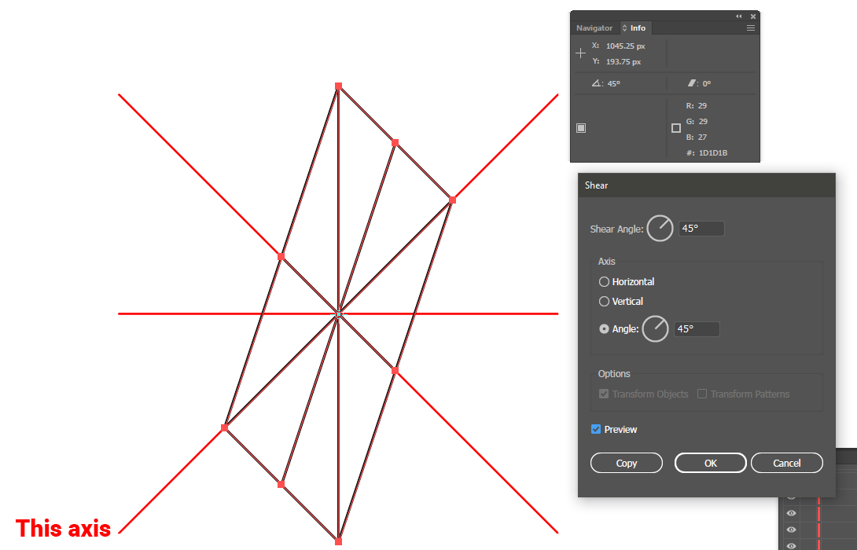The width and height of the screenshot is (857, 550).
Task: Click the Angle dial icon in the Axis section
Action: point(655,328)
